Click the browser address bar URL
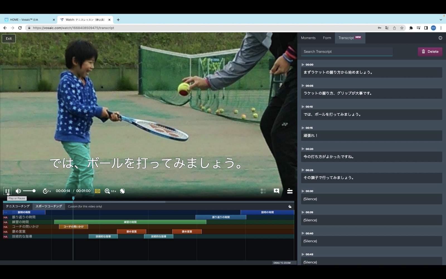The image size is (446, 279). tap(74, 28)
